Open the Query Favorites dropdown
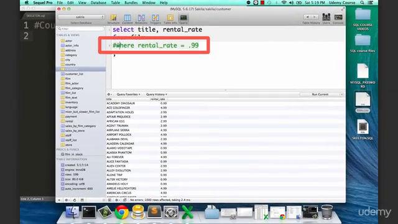The height and width of the screenshot is (224, 398). tap(128, 94)
